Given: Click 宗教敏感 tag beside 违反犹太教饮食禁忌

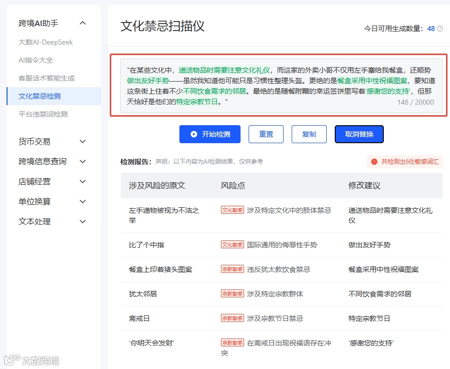Looking at the screenshot, I should (233, 269).
